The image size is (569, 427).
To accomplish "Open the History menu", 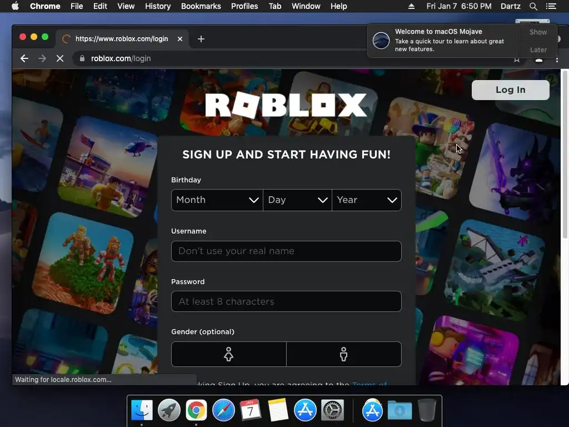I will [158, 6].
